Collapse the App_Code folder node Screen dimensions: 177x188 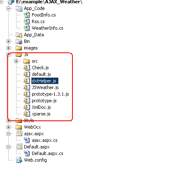pyautogui.click(x=8, y=9)
